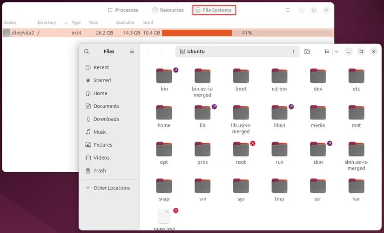Expand the view options dropdown arrow

tap(337, 52)
